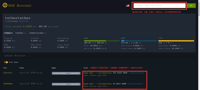Open transaction 284785C7
The image size is (200, 90).
coord(8,73)
